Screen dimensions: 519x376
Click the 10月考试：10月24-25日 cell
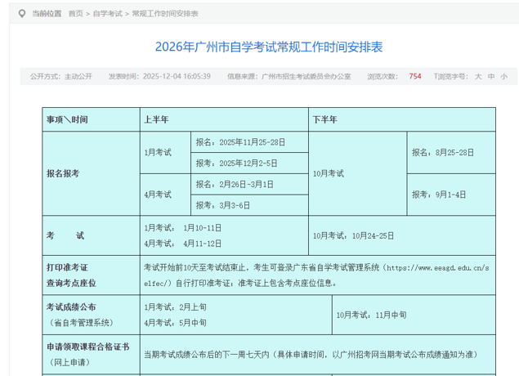pyautogui.click(x=353, y=235)
